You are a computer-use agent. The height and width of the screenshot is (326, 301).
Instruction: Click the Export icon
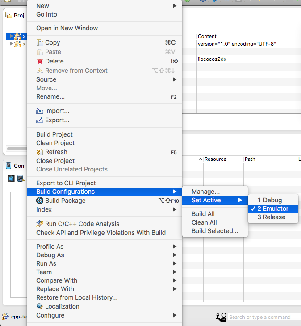[40, 121]
